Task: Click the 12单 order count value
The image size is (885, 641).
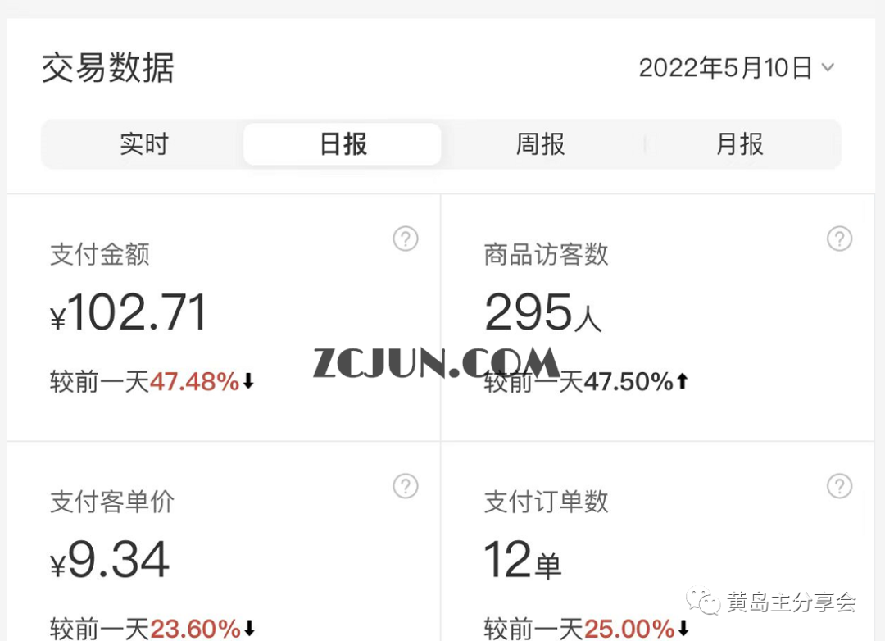Action: [x=523, y=559]
